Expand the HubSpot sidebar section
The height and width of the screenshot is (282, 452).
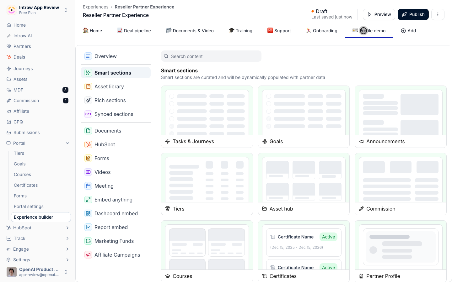click(x=67, y=228)
